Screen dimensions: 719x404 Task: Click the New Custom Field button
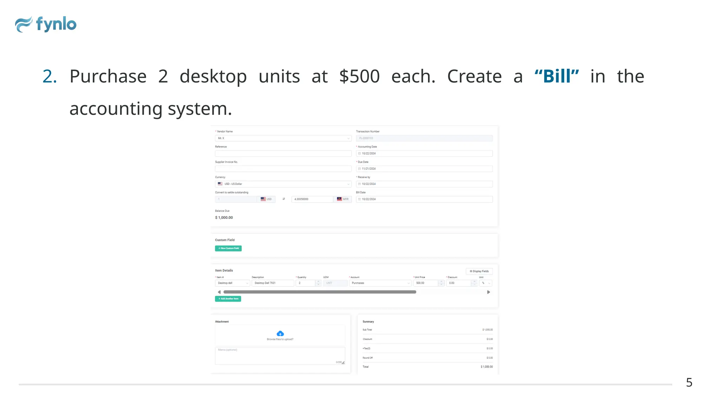click(228, 248)
